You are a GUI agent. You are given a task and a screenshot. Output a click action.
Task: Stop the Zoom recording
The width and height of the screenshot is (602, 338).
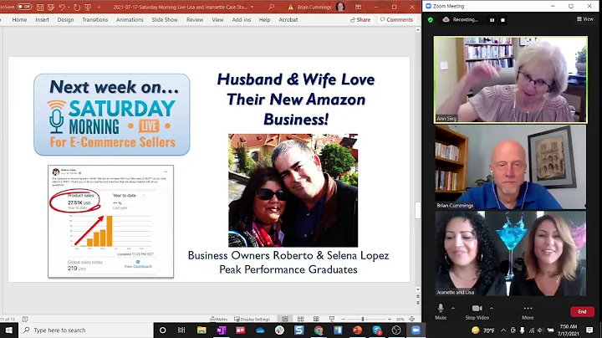click(x=503, y=19)
